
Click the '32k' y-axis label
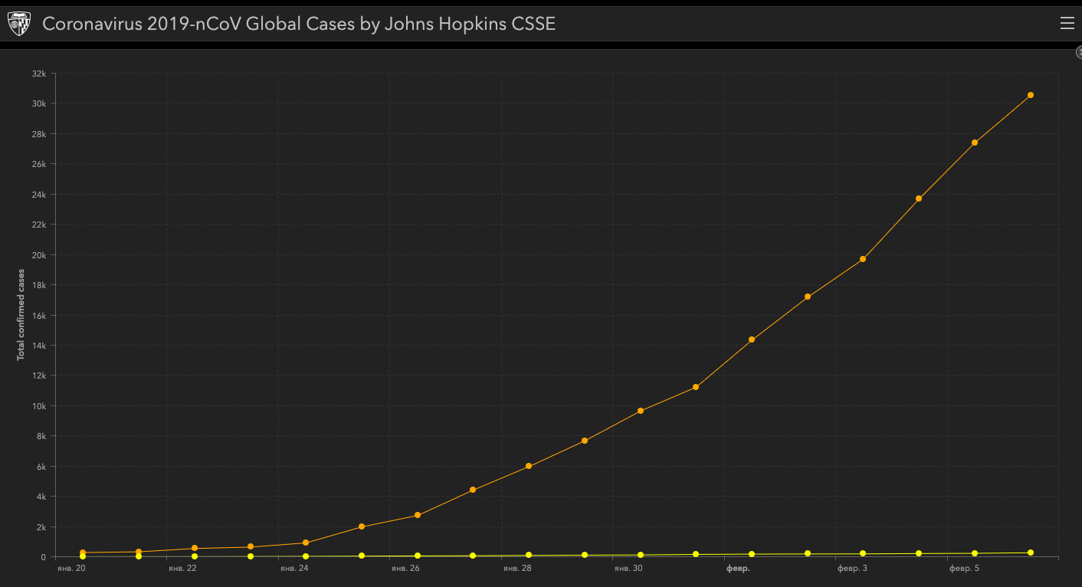point(40,74)
